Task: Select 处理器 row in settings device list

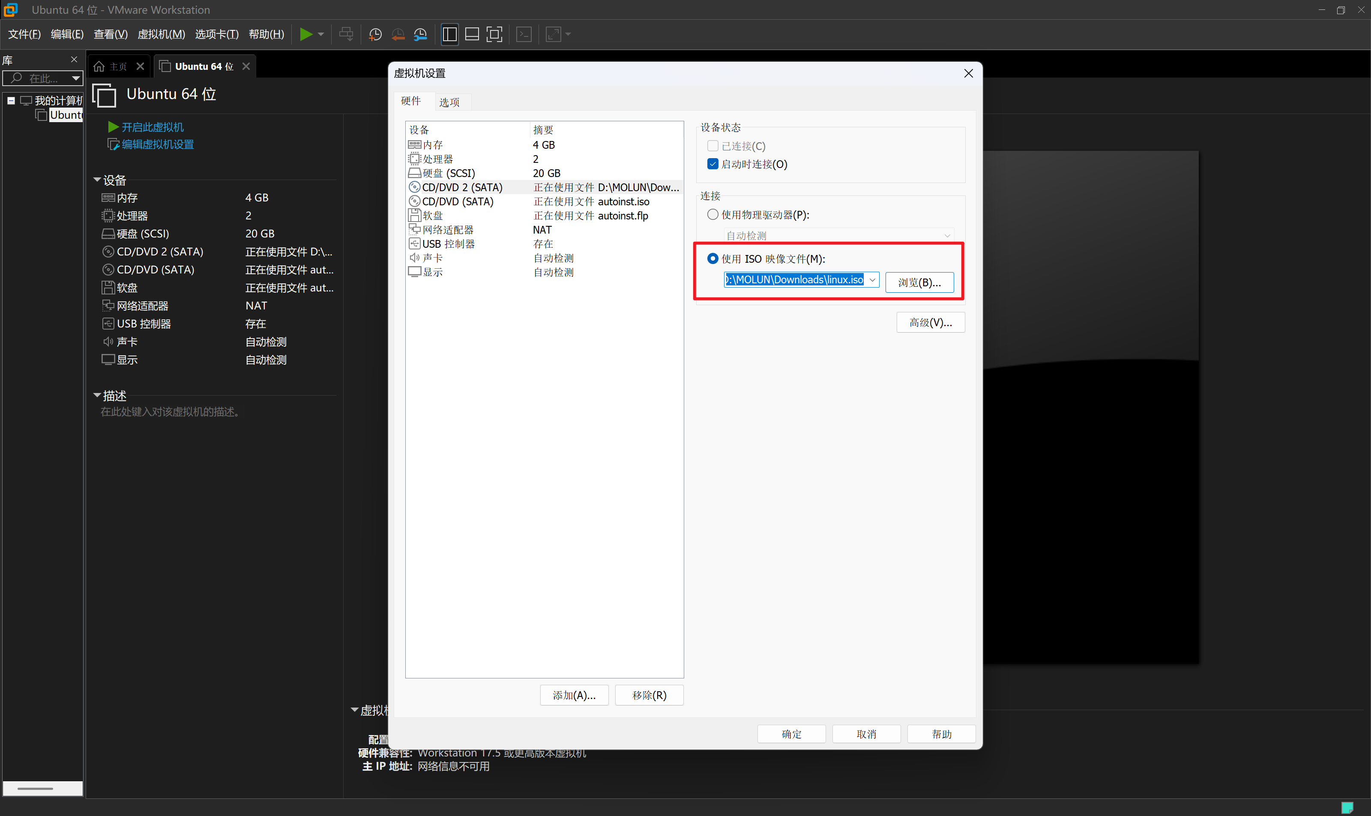Action: pos(544,159)
